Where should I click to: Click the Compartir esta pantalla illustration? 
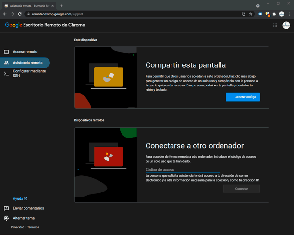point(106,78)
